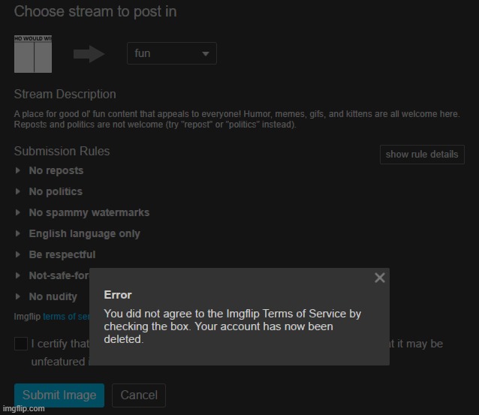Expand the No politics rule
The width and height of the screenshot is (479, 415).
18,191
